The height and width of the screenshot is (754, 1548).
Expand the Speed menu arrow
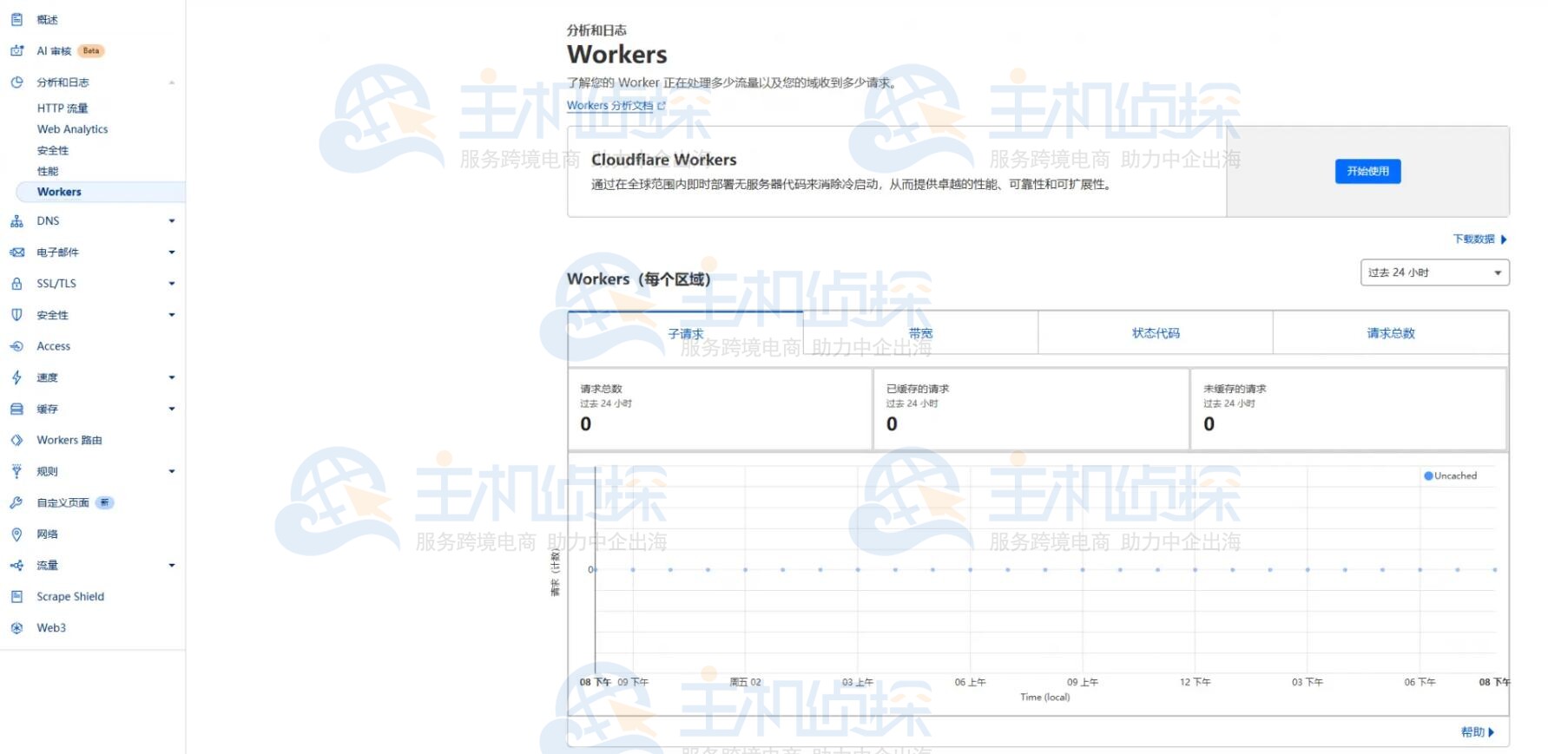(x=172, y=377)
